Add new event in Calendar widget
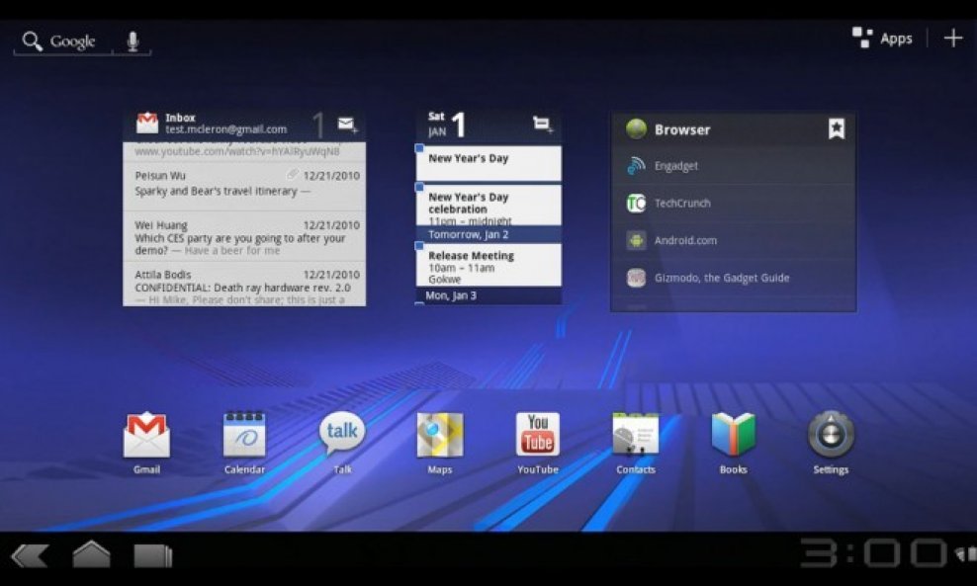Screen dimensions: 977x586 click(x=543, y=124)
